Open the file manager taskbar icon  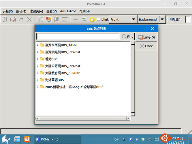17,139
